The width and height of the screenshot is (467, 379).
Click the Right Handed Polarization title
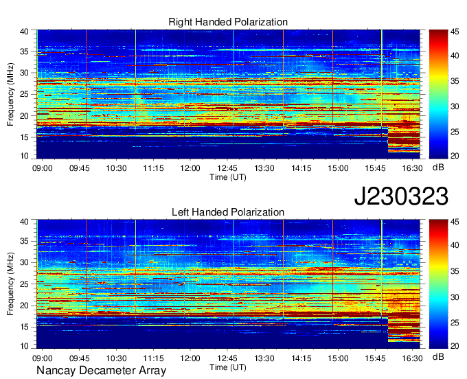point(228,22)
